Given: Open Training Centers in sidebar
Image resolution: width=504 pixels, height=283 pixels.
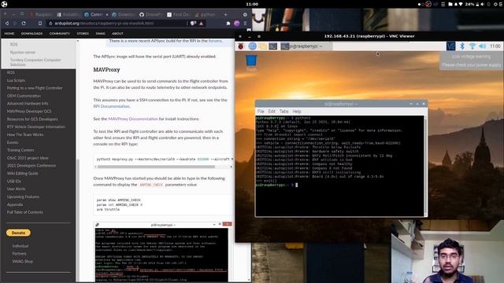Looking at the screenshot, I should tap(20, 150).
